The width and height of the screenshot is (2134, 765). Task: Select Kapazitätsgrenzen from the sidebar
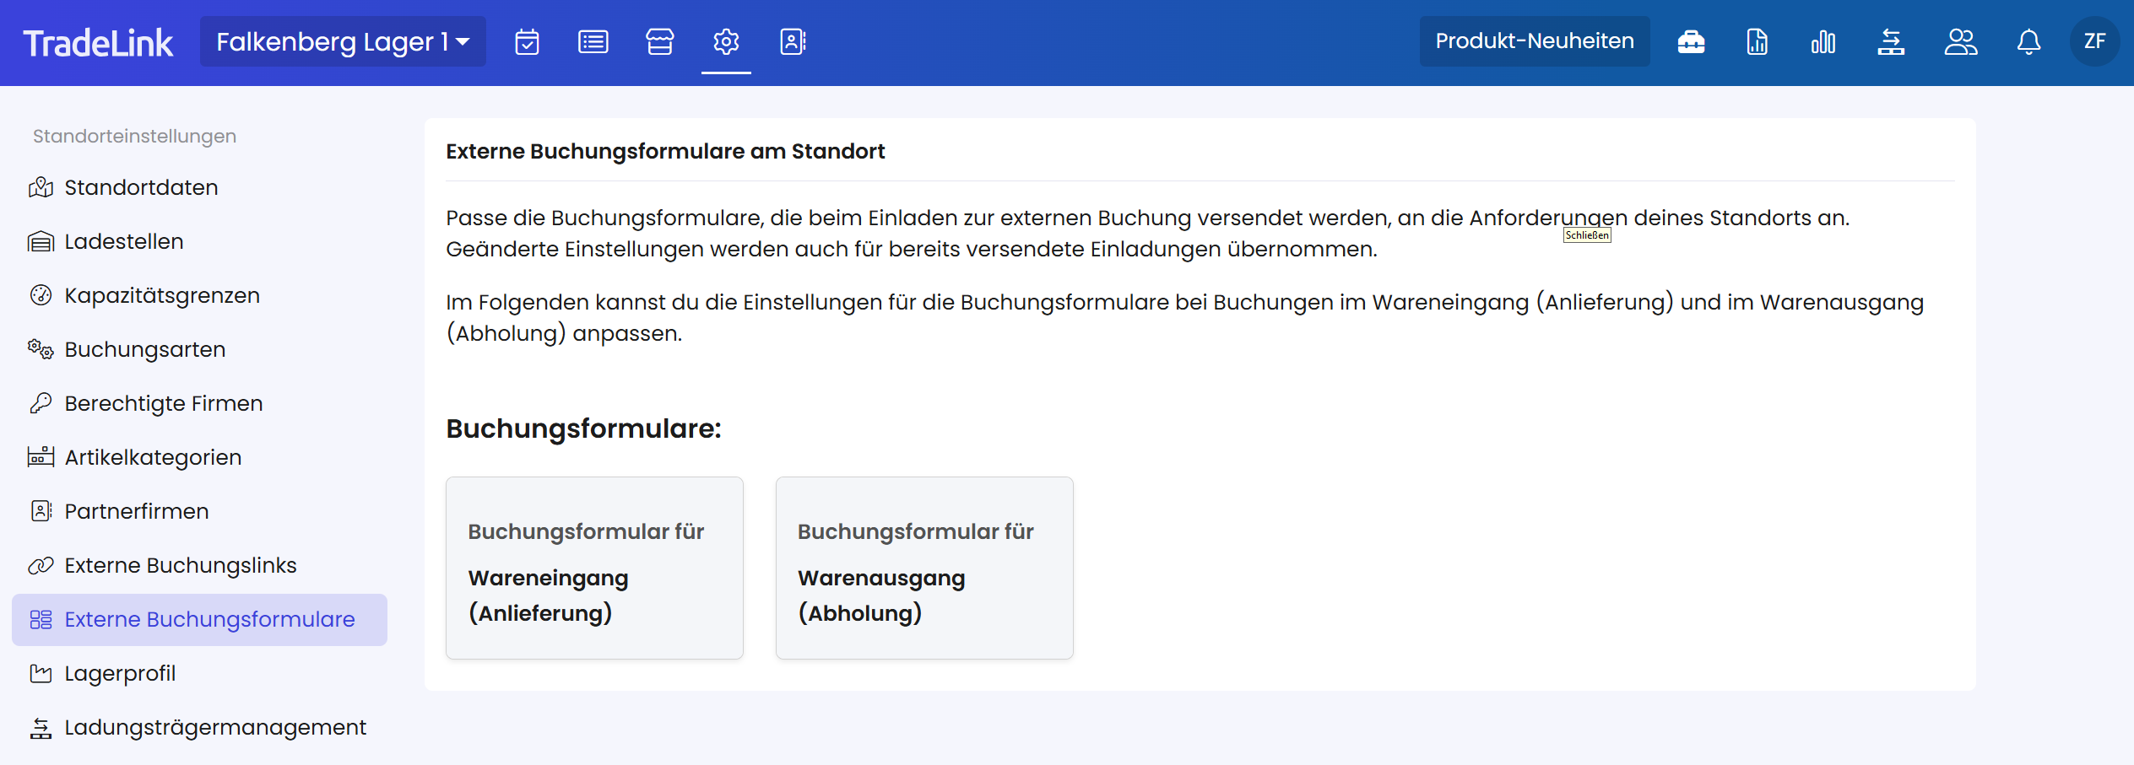click(x=162, y=295)
